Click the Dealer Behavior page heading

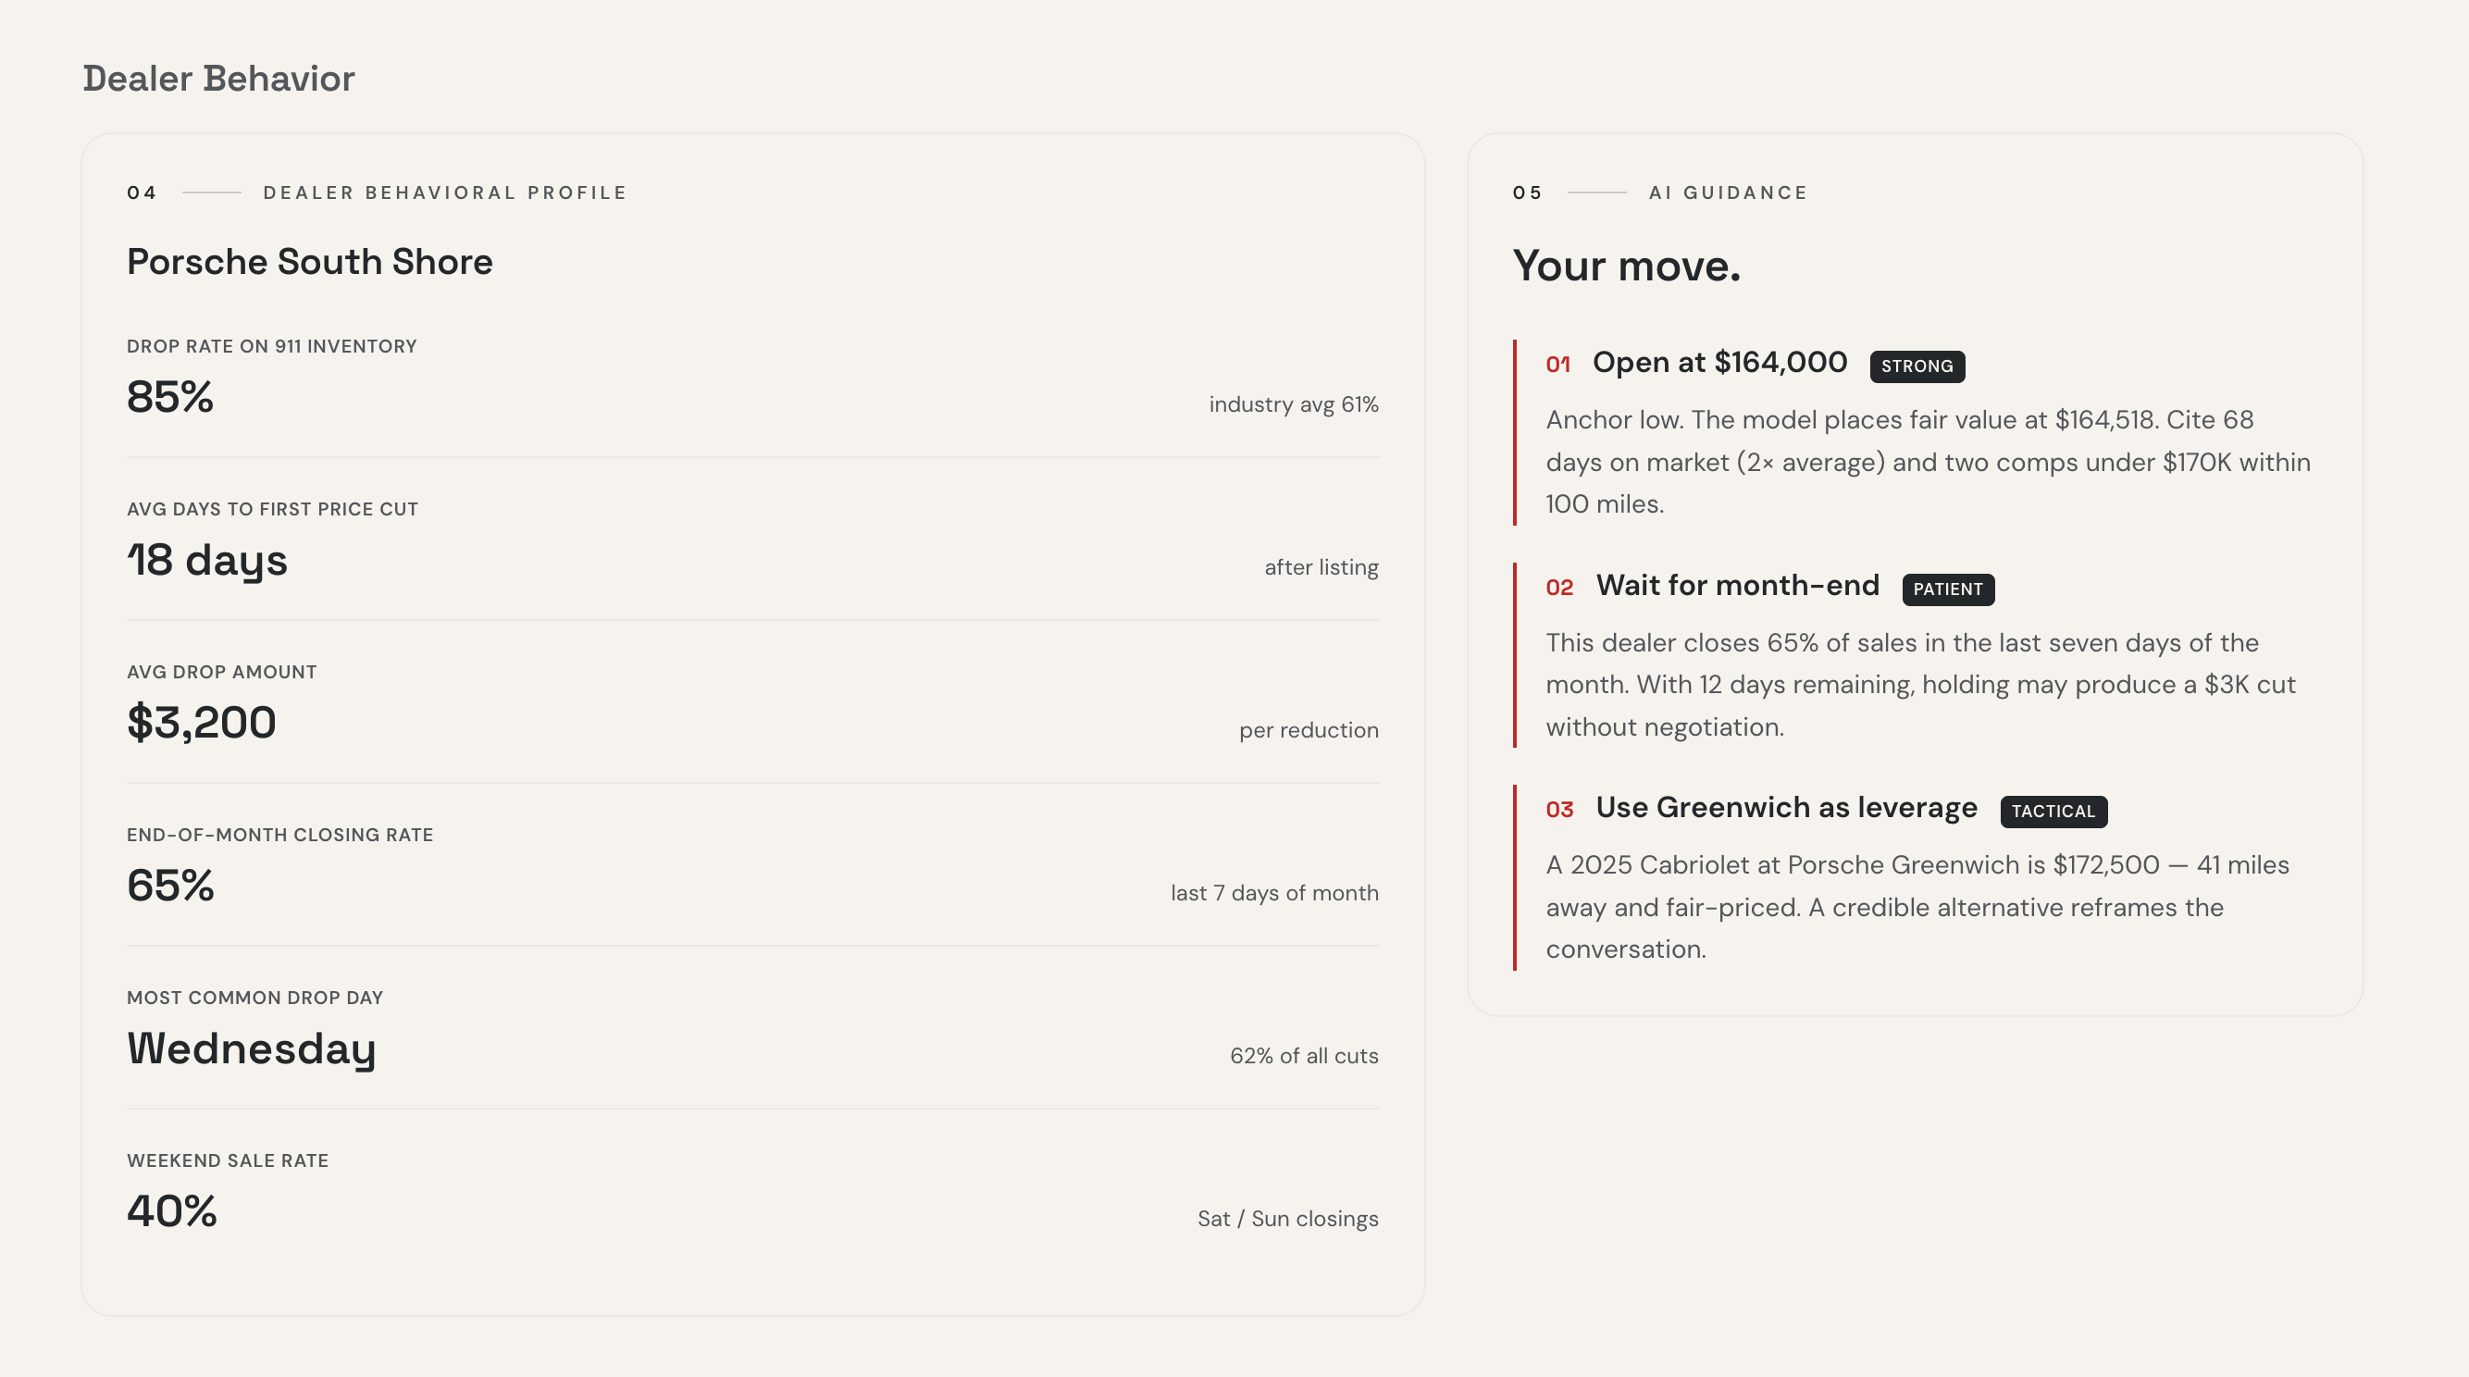(218, 79)
